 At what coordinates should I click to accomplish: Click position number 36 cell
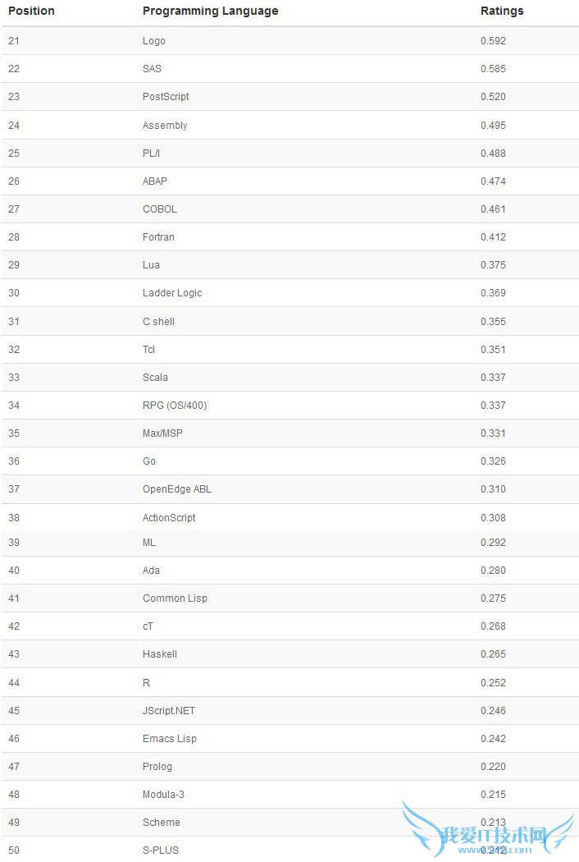[x=14, y=461]
